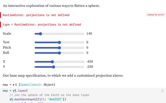Click the Scale output value 140
The width and height of the screenshot is (166, 103).
click(x=89, y=33)
